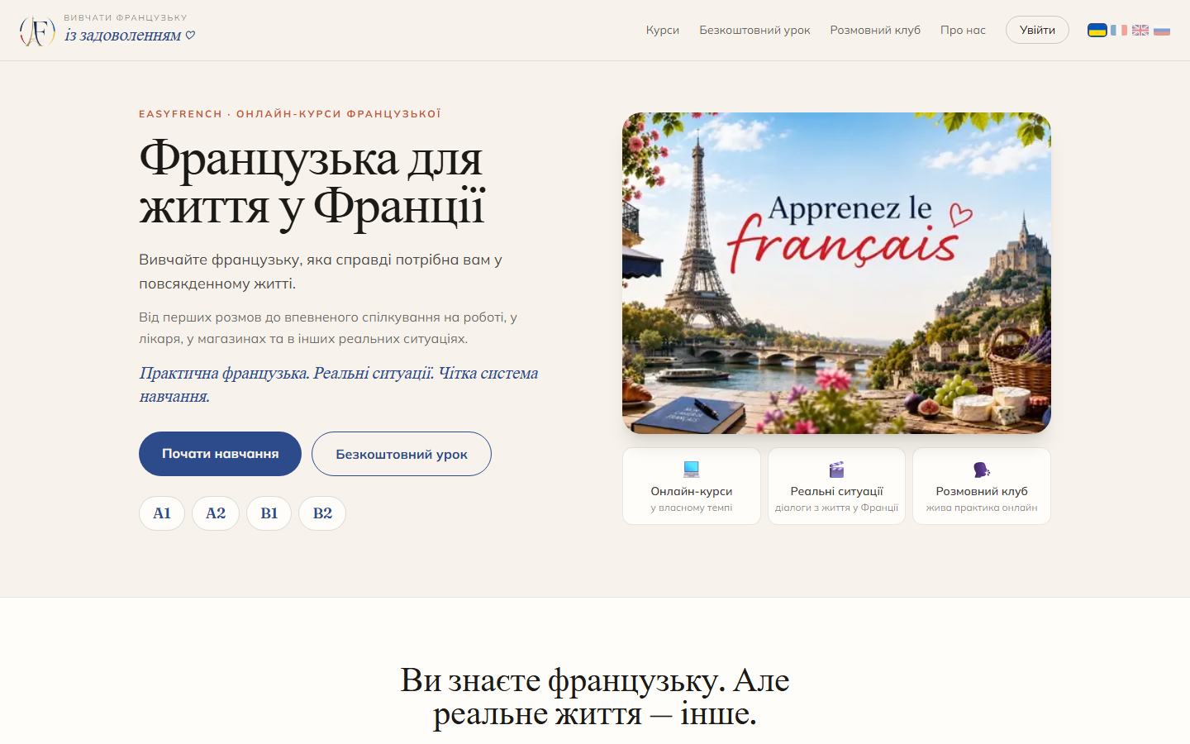Switch language with the French flag
This screenshot has width=1190, height=744.
(x=1119, y=30)
